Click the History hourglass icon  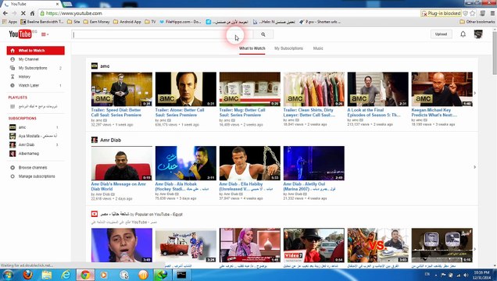(x=13, y=76)
